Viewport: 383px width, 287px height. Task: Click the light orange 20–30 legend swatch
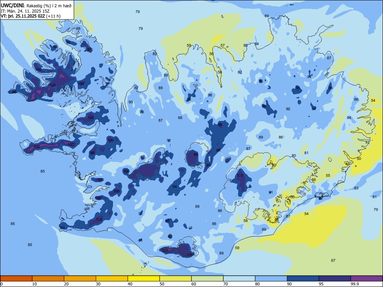pyautogui.click(x=80, y=279)
